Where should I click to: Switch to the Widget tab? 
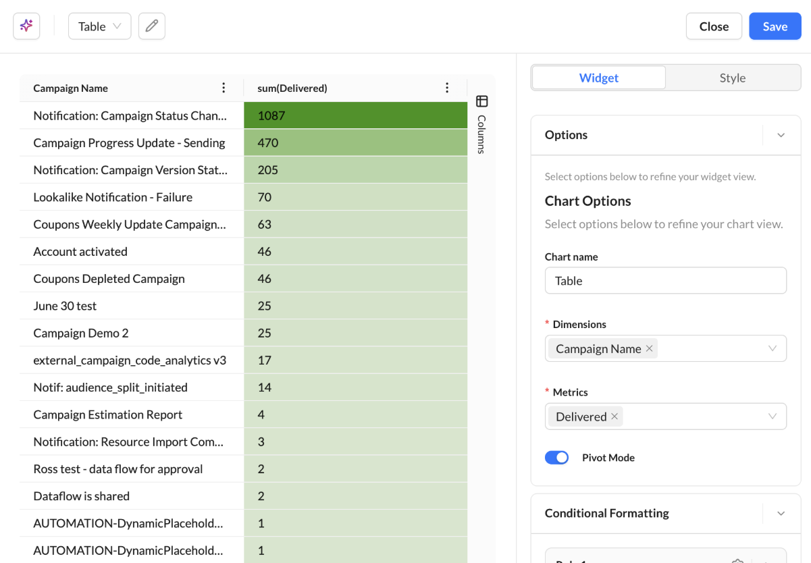pos(599,78)
